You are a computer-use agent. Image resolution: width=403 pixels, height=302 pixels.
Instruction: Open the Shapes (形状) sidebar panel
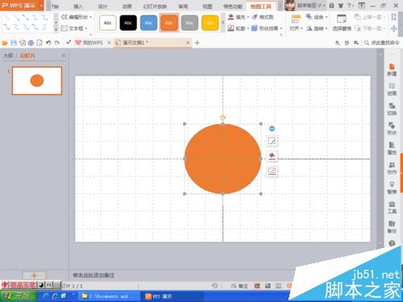392,129
